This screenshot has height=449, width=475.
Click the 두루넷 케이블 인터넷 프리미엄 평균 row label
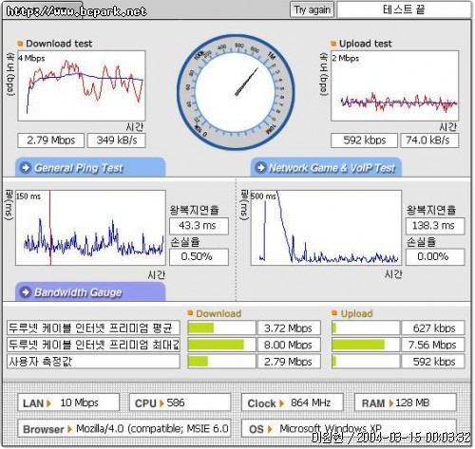point(93,327)
